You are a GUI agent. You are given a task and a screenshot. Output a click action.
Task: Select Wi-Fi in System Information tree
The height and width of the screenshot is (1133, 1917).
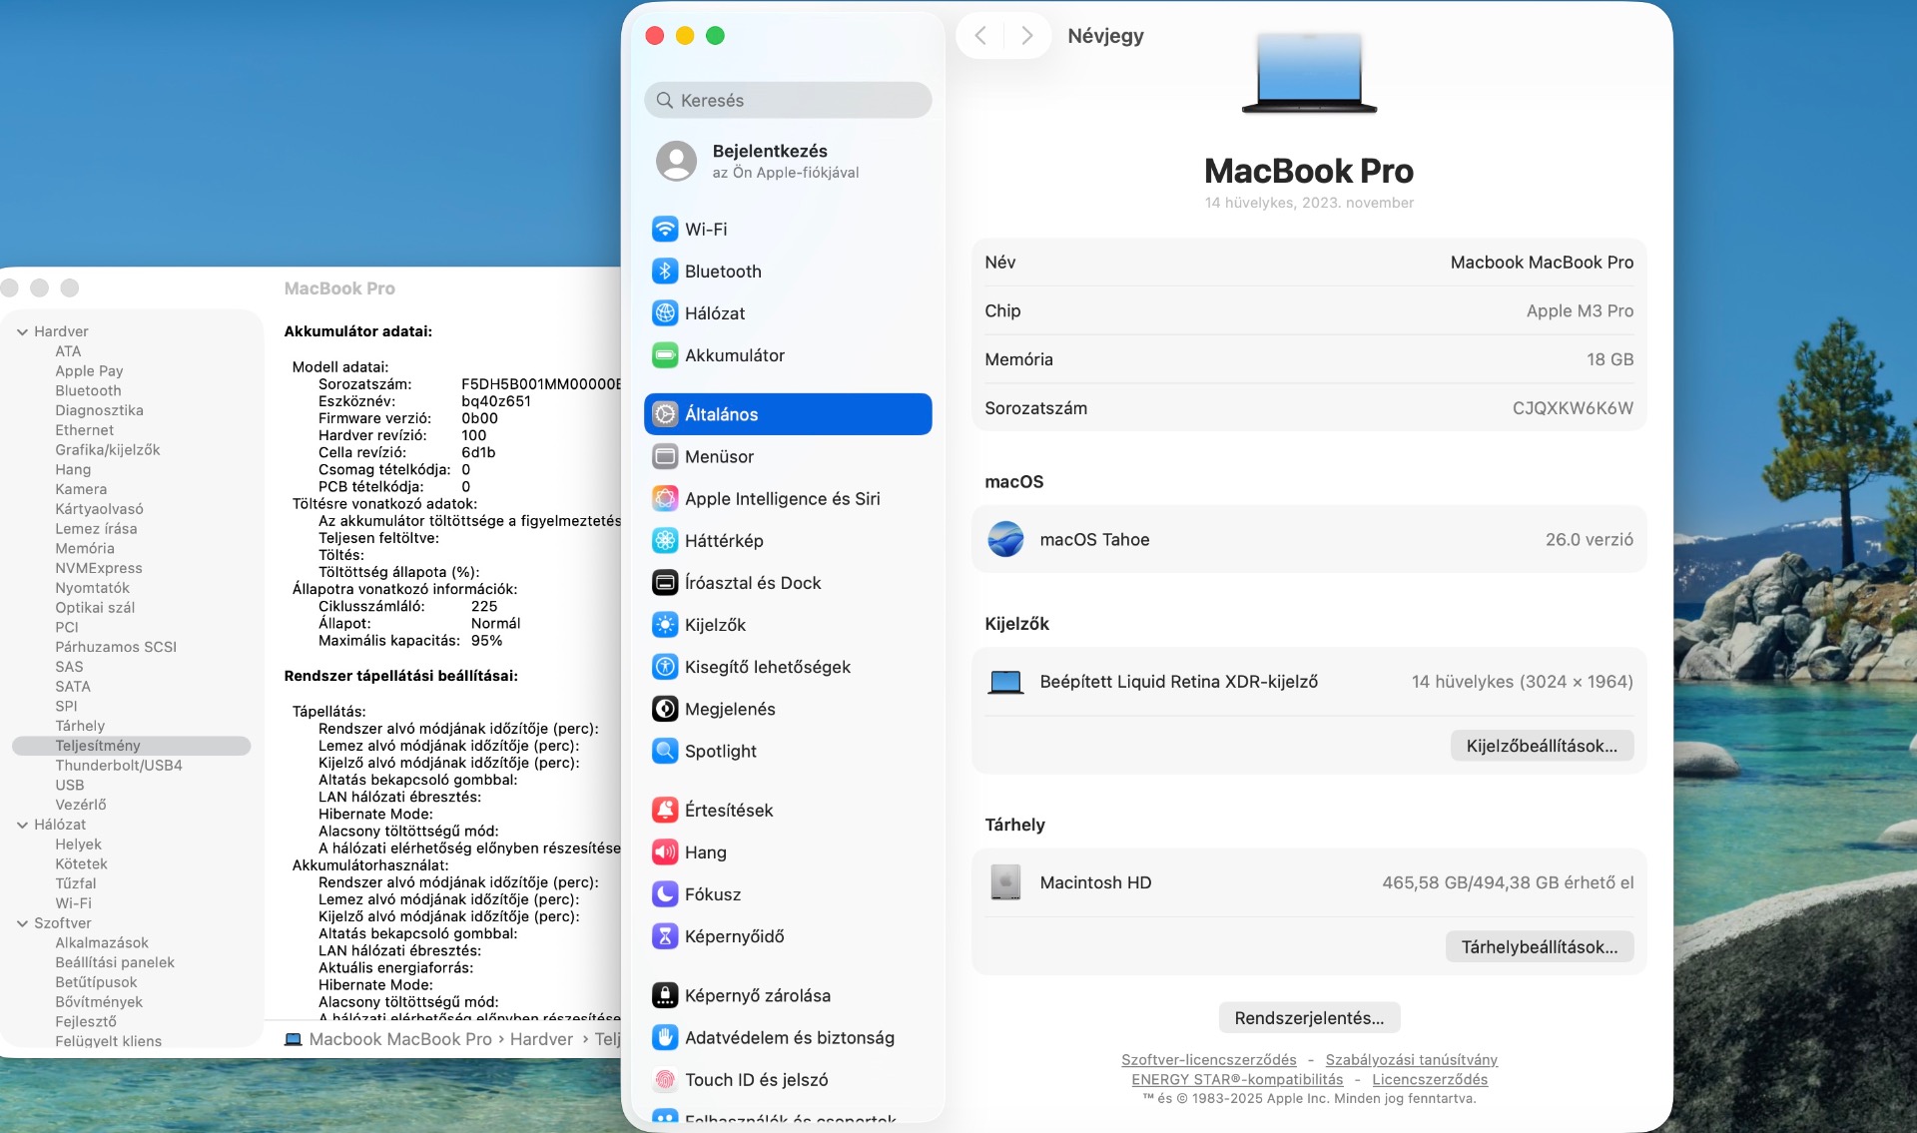click(73, 903)
